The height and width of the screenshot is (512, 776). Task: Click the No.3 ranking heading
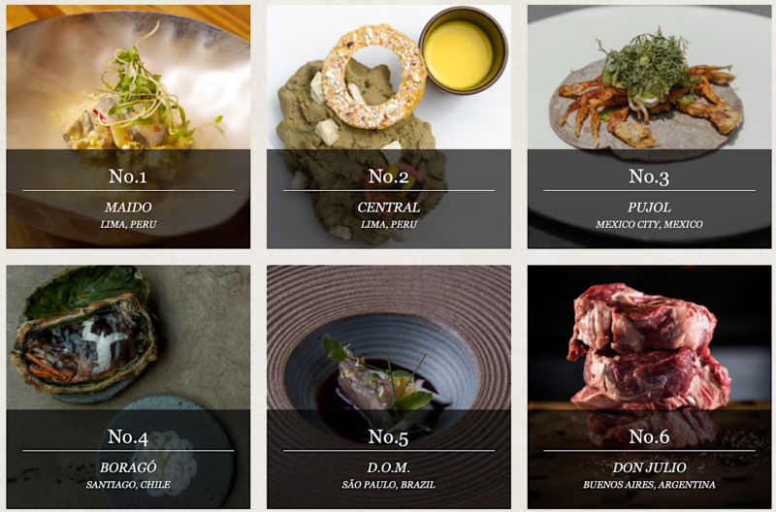649,176
